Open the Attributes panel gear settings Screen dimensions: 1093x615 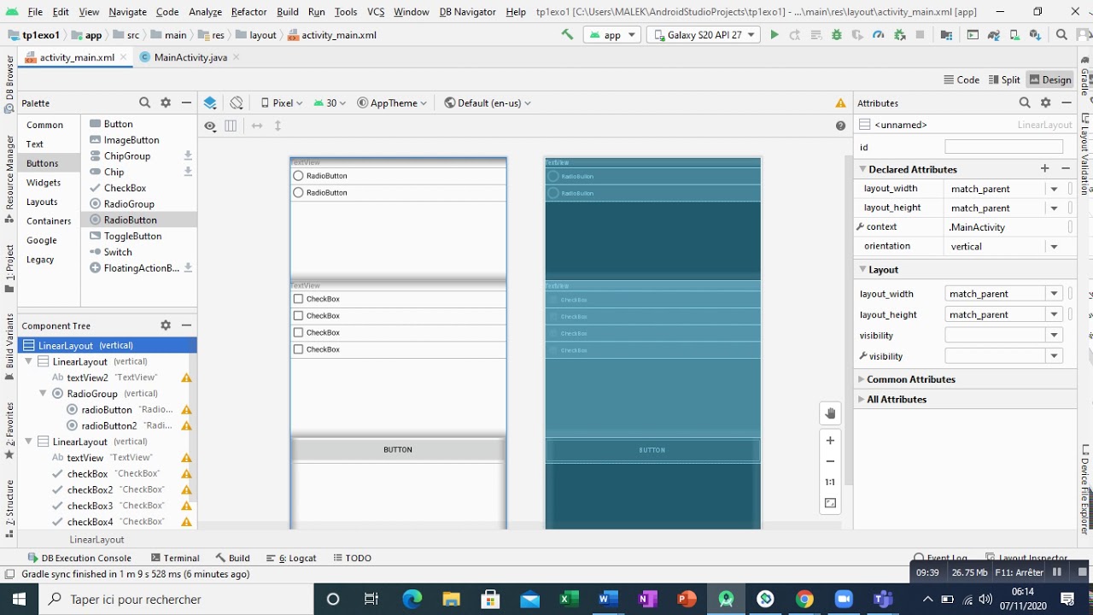[1045, 102]
